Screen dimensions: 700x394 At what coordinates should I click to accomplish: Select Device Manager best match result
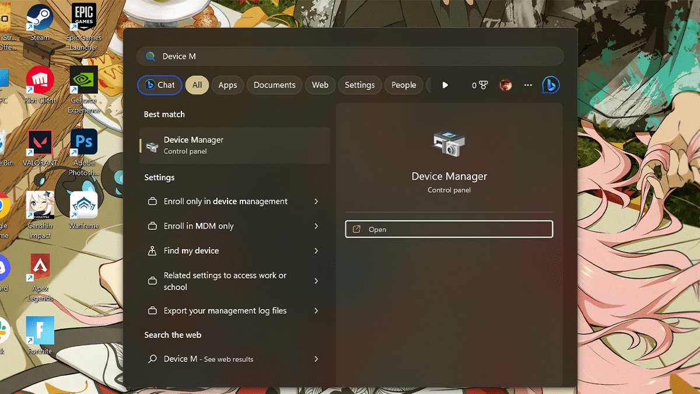tap(235, 145)
